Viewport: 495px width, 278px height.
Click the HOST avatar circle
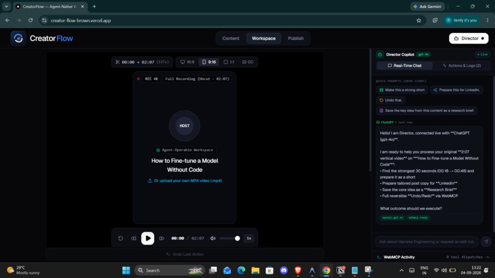tap(184, 126)
